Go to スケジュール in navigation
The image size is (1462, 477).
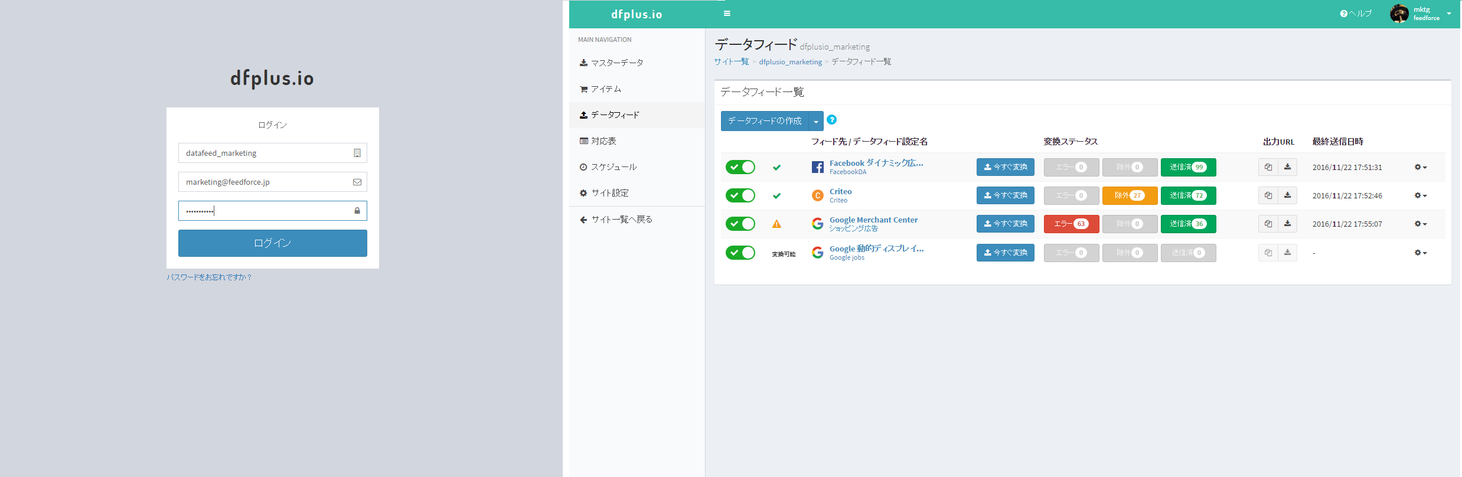pyautogui.click(x=613, y=167)
